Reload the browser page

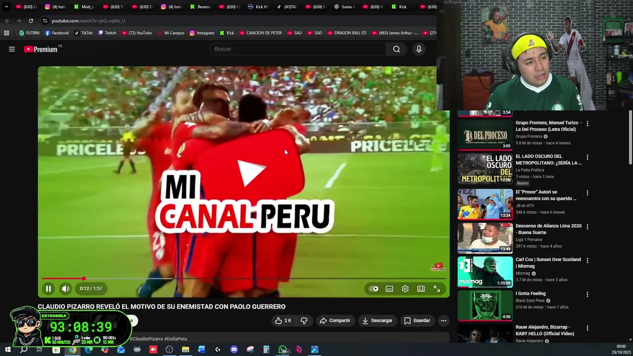tap(31, 21)
